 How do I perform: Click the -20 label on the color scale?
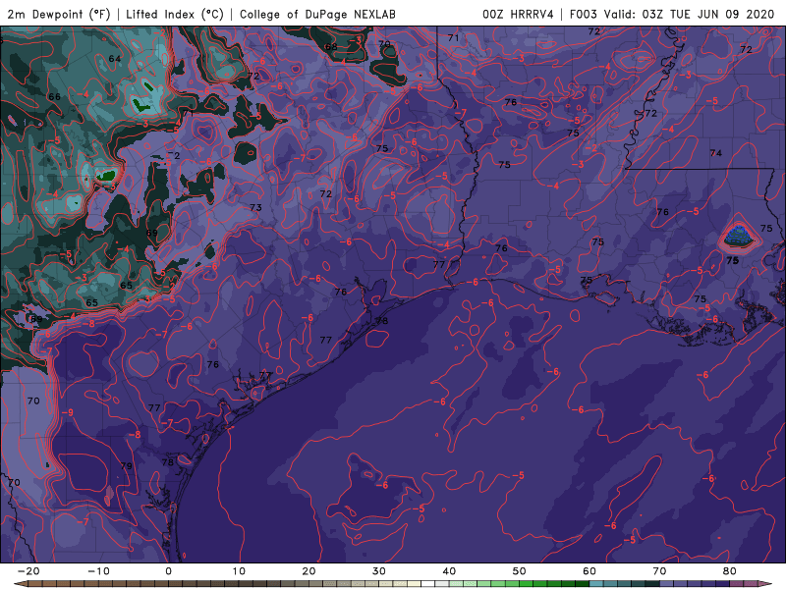pos(28,571)
